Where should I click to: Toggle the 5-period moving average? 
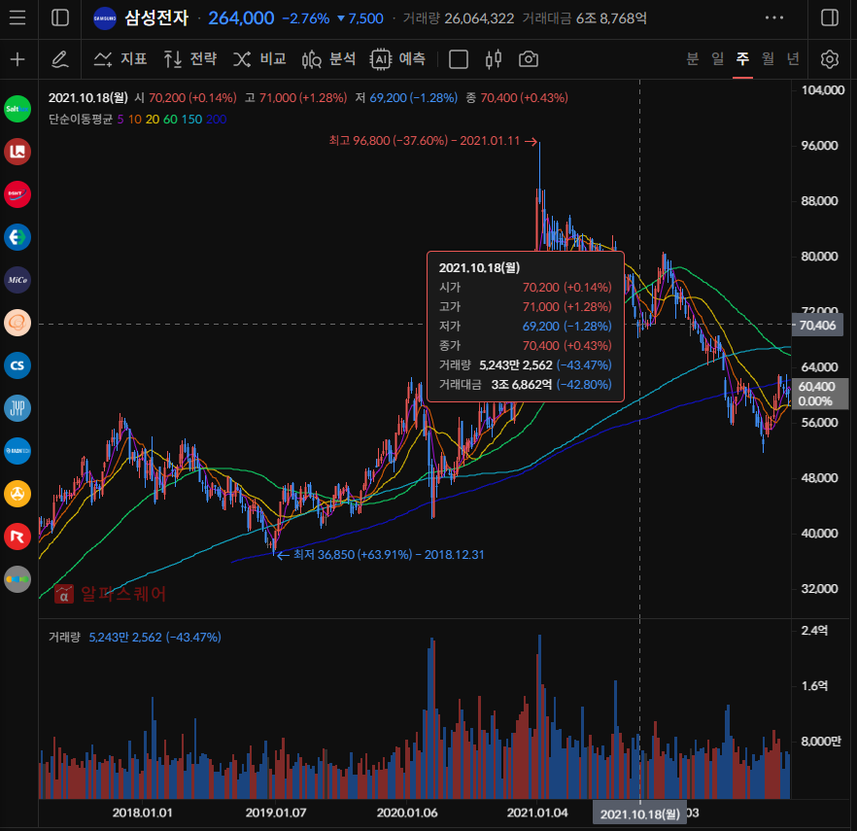(x=120, y=120)
